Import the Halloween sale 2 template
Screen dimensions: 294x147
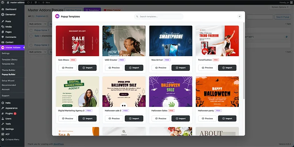(134, 118)
